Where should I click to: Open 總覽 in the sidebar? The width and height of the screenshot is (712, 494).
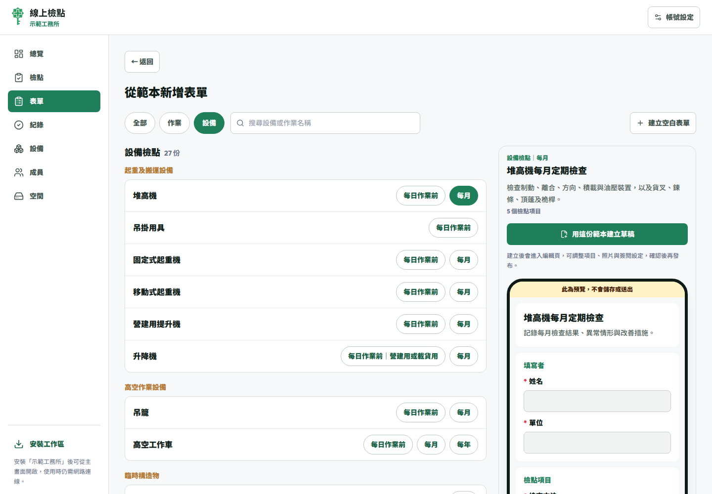pyautogui.click(x=54, y=54)
